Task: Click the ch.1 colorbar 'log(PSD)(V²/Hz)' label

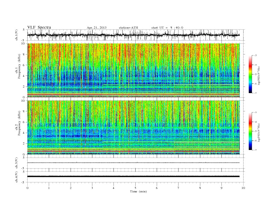Action: 259,75
